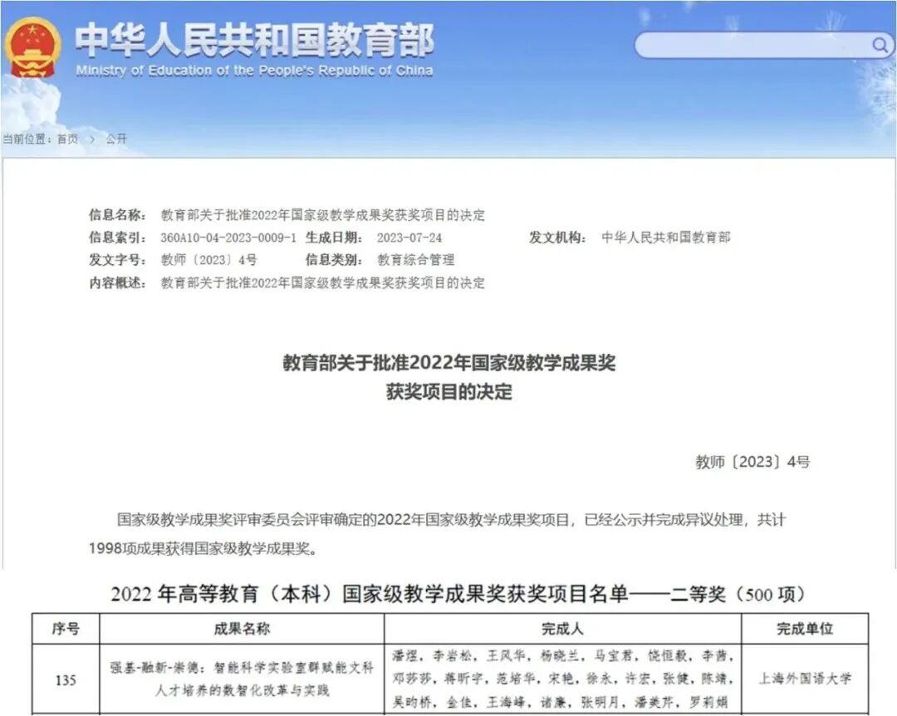Click the 序号 column header
The height and width of the screenshot is (716, 897).
tap(66, 629)
